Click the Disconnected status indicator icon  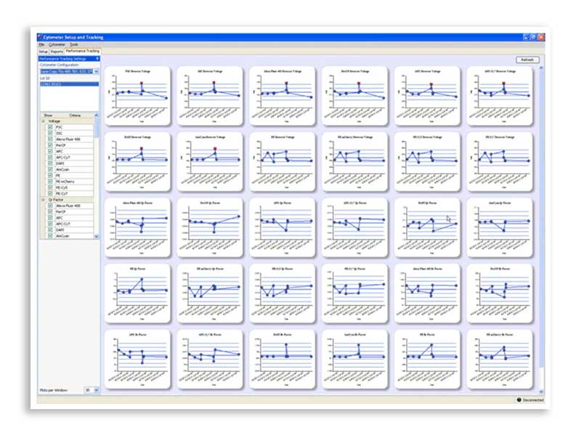(x=519, y=400)
